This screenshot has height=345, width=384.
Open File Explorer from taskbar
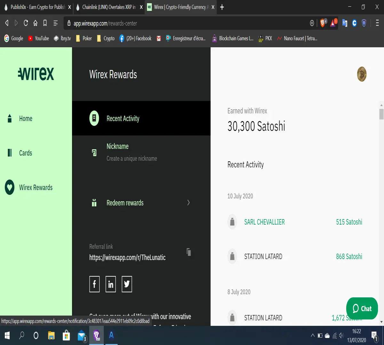click(x=51, y=335)
